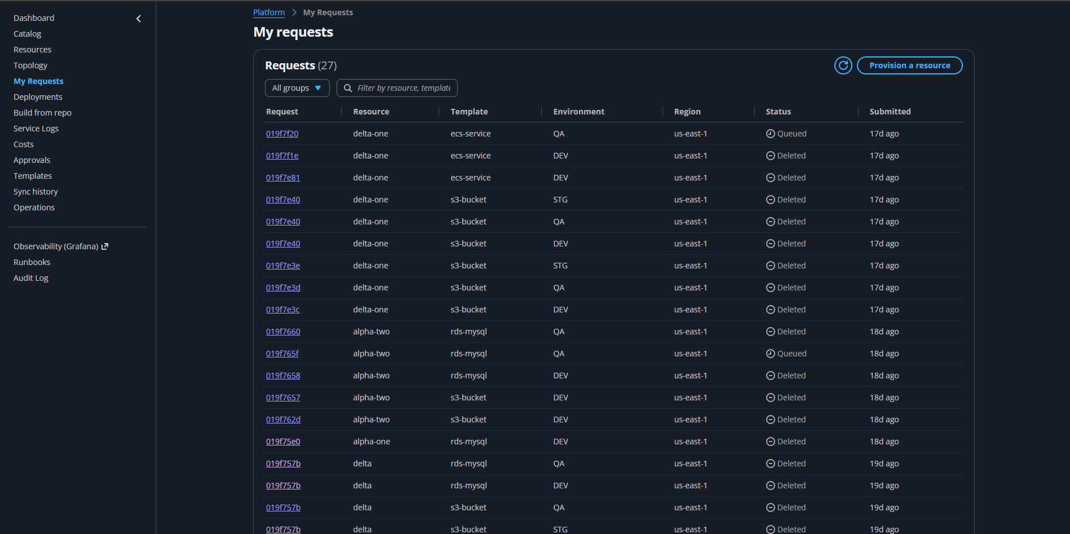Open Templates in sidebar
The width and height of the screenshot is (1070, 534).
click(x=33, y=176)
